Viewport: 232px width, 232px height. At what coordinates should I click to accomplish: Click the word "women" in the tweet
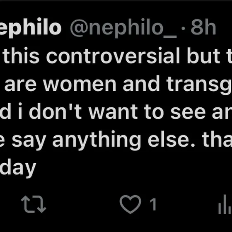click(x=80, y=84)
